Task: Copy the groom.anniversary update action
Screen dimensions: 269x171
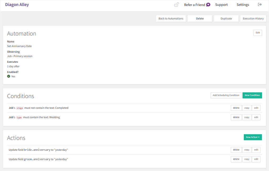Action: point(247,159)
